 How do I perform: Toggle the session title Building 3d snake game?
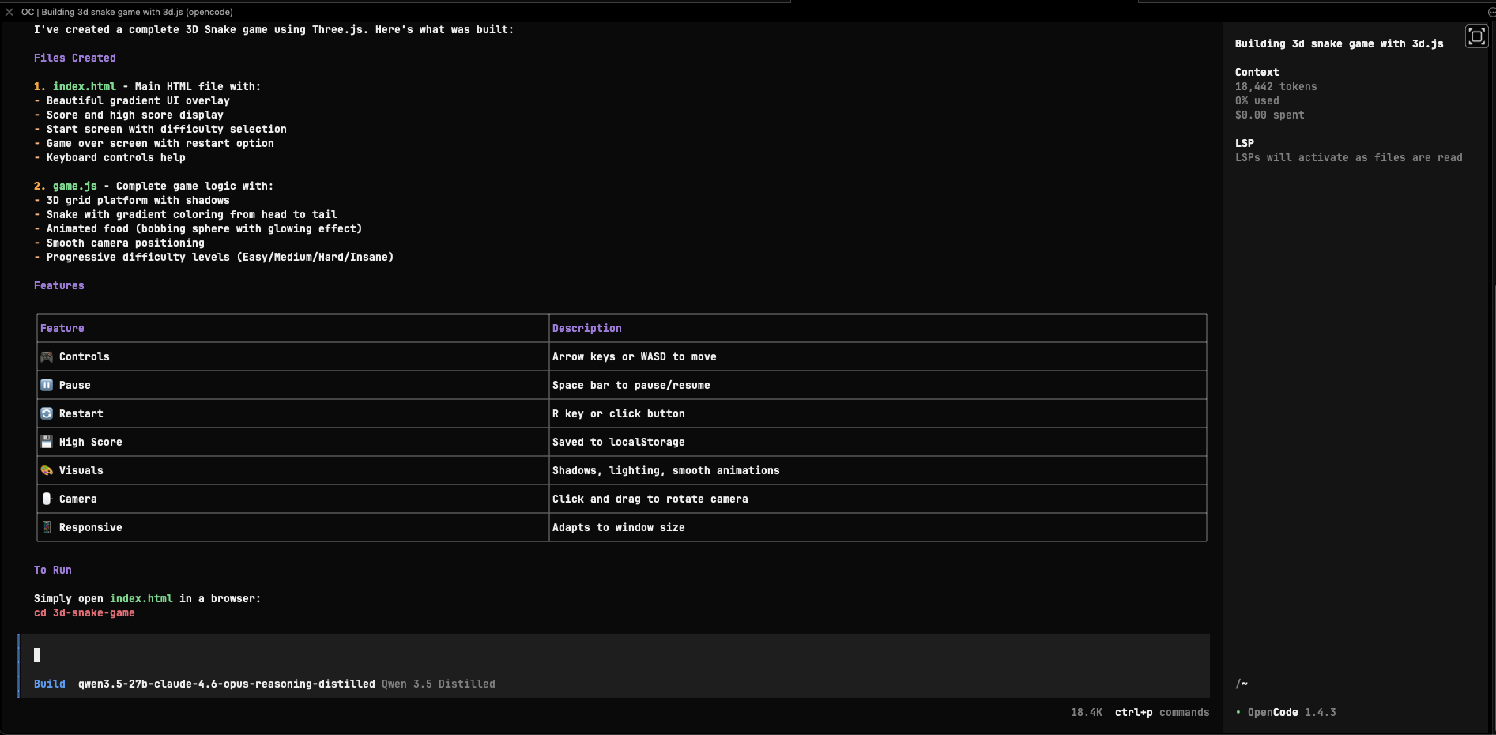1340,43
